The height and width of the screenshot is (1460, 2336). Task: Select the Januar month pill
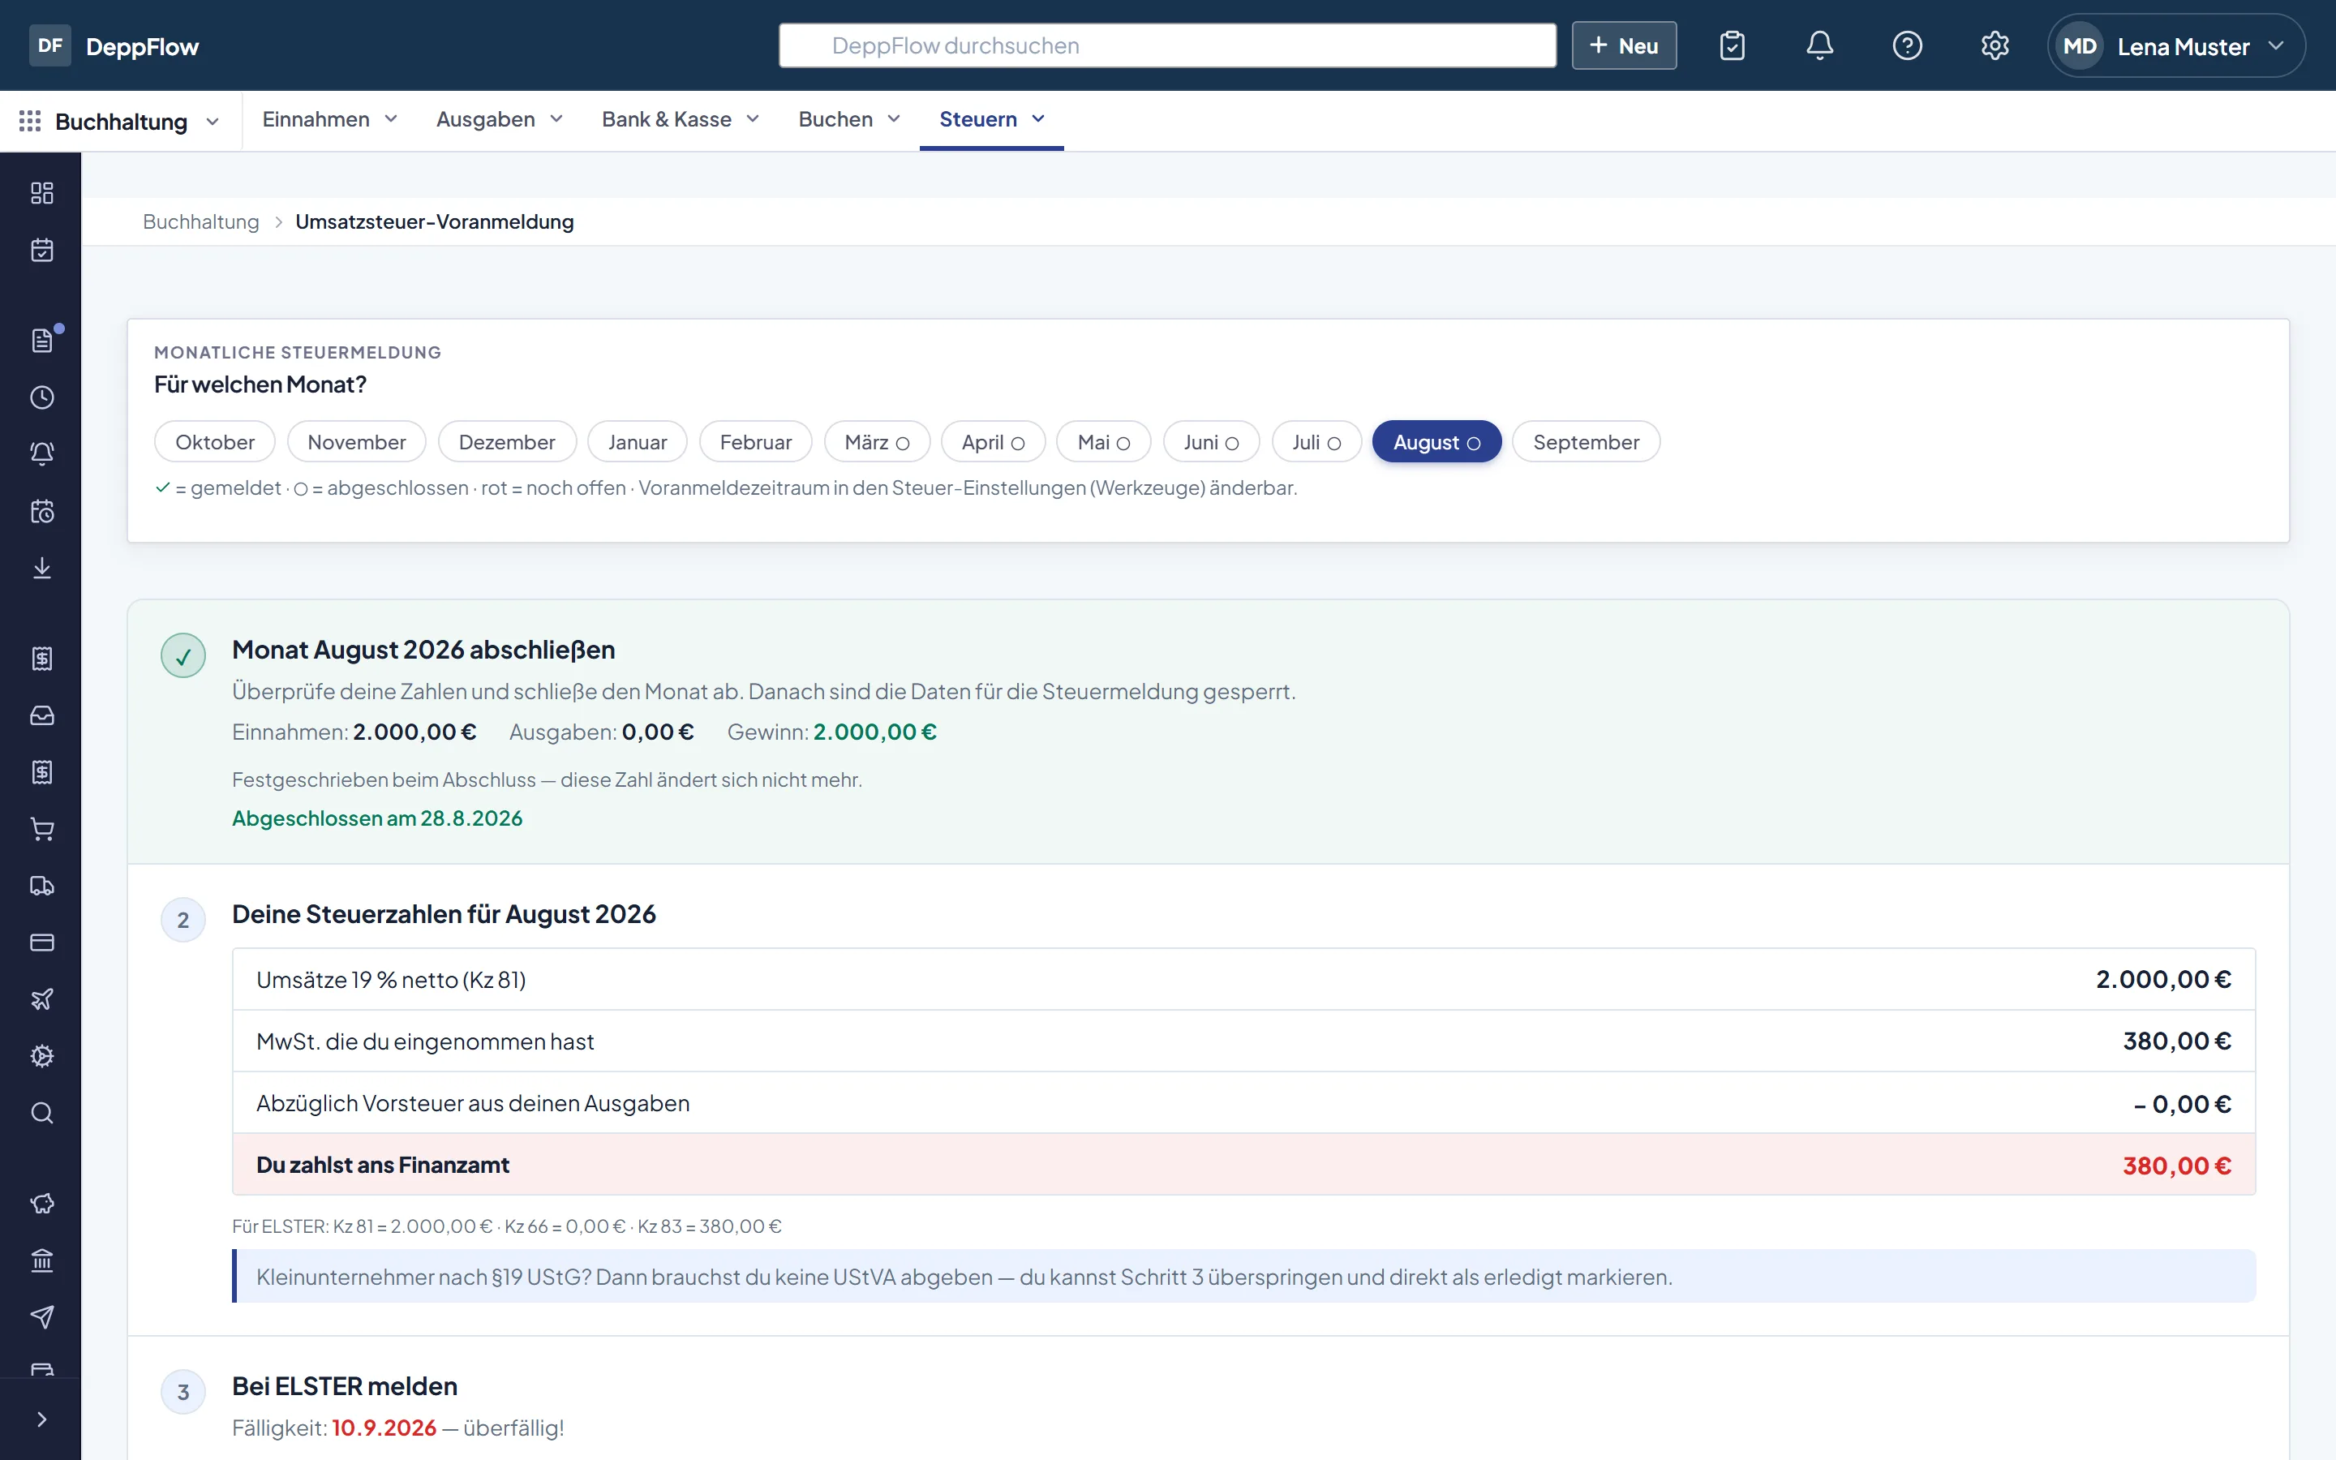[637, 442]
